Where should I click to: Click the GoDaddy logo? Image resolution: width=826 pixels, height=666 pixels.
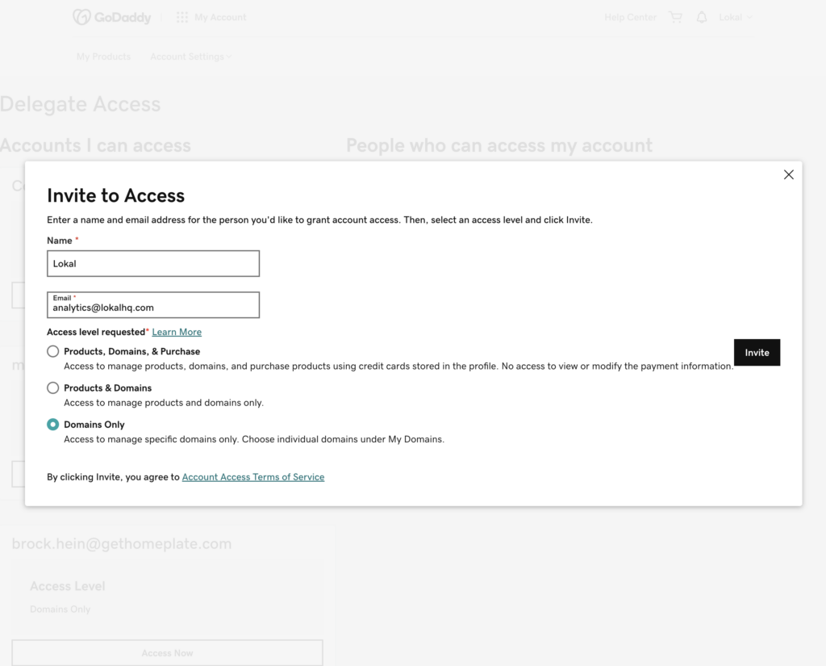coord(111,17)
